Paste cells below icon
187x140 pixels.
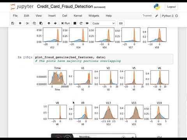[x=41, y=23]
